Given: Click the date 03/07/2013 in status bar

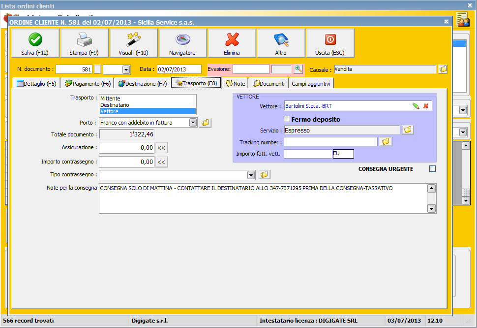Looking at the screenshot, I should pos(404,321).
